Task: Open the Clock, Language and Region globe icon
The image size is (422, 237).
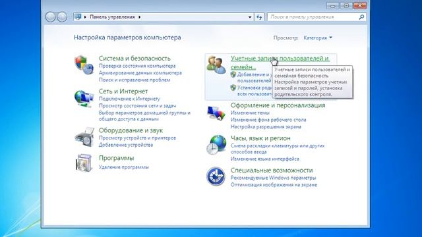Action: click(216, 145)
